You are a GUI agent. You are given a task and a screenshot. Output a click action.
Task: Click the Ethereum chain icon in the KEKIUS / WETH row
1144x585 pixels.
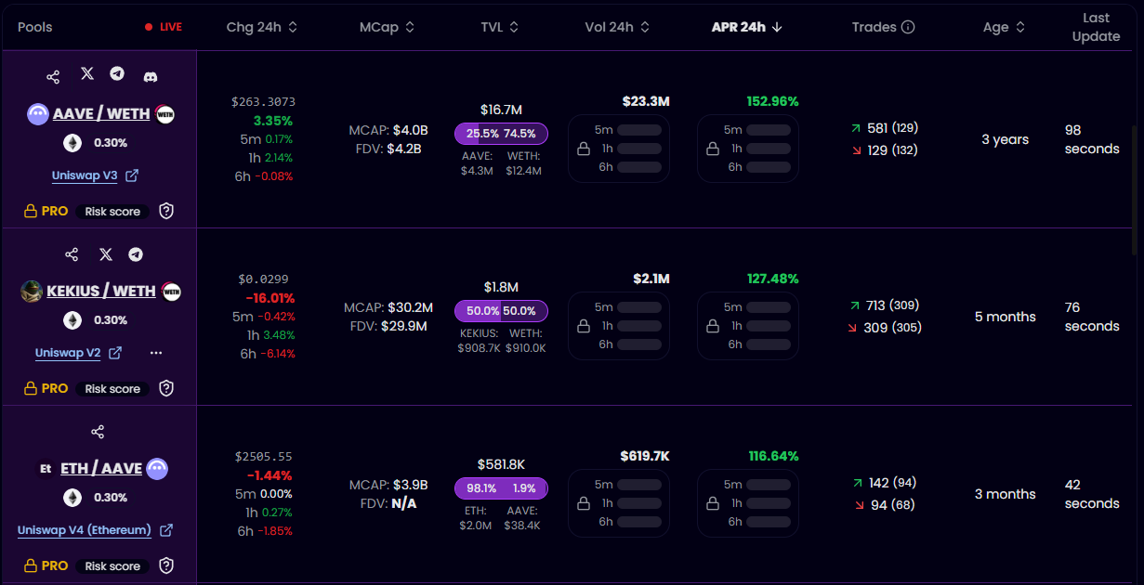[x=72, y=320]
